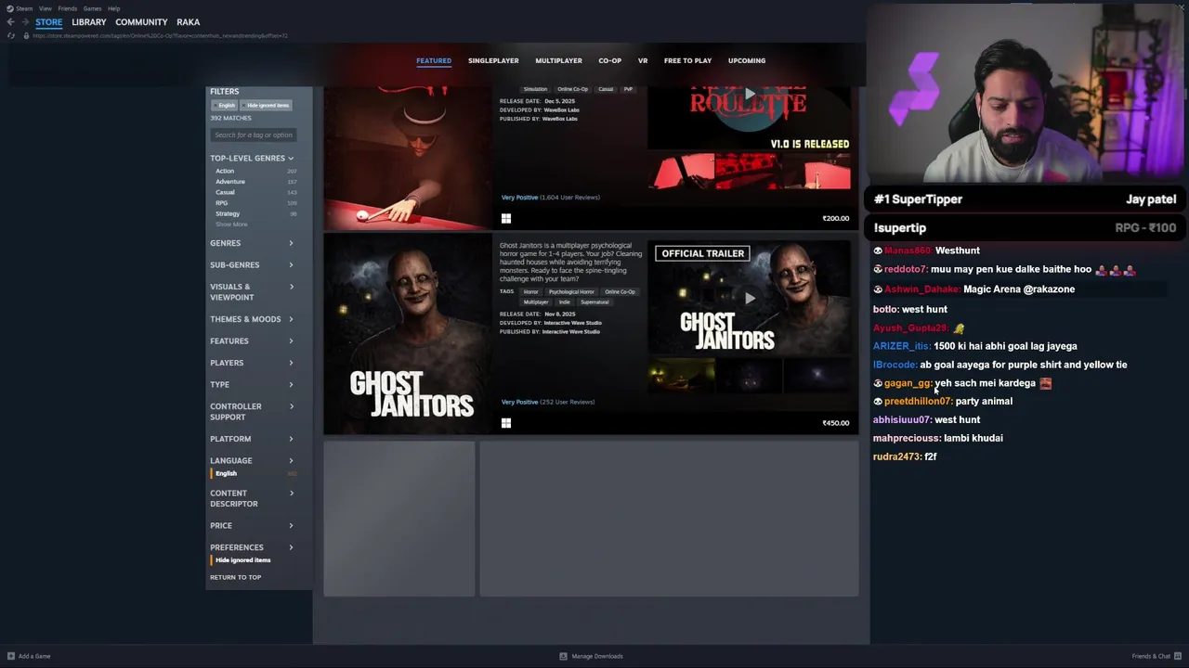Image resolution: width=1189 pixels, height=668 pixels.
Task: Expand the PLAYERS filter section
Action: 252,363
